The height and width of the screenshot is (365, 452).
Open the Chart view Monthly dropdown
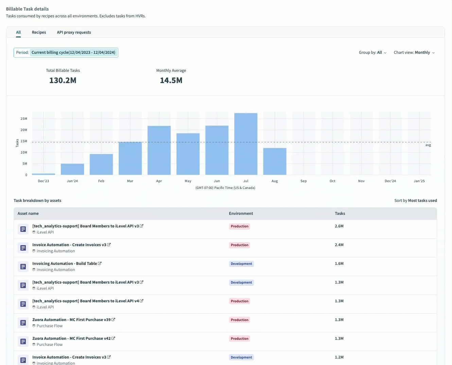coord(414,52)
